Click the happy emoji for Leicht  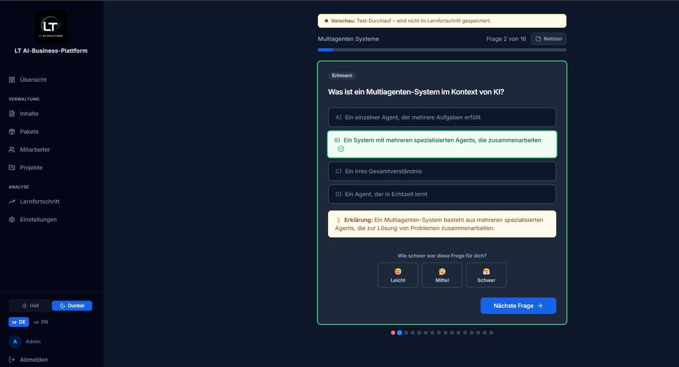(x=398, y=271)
